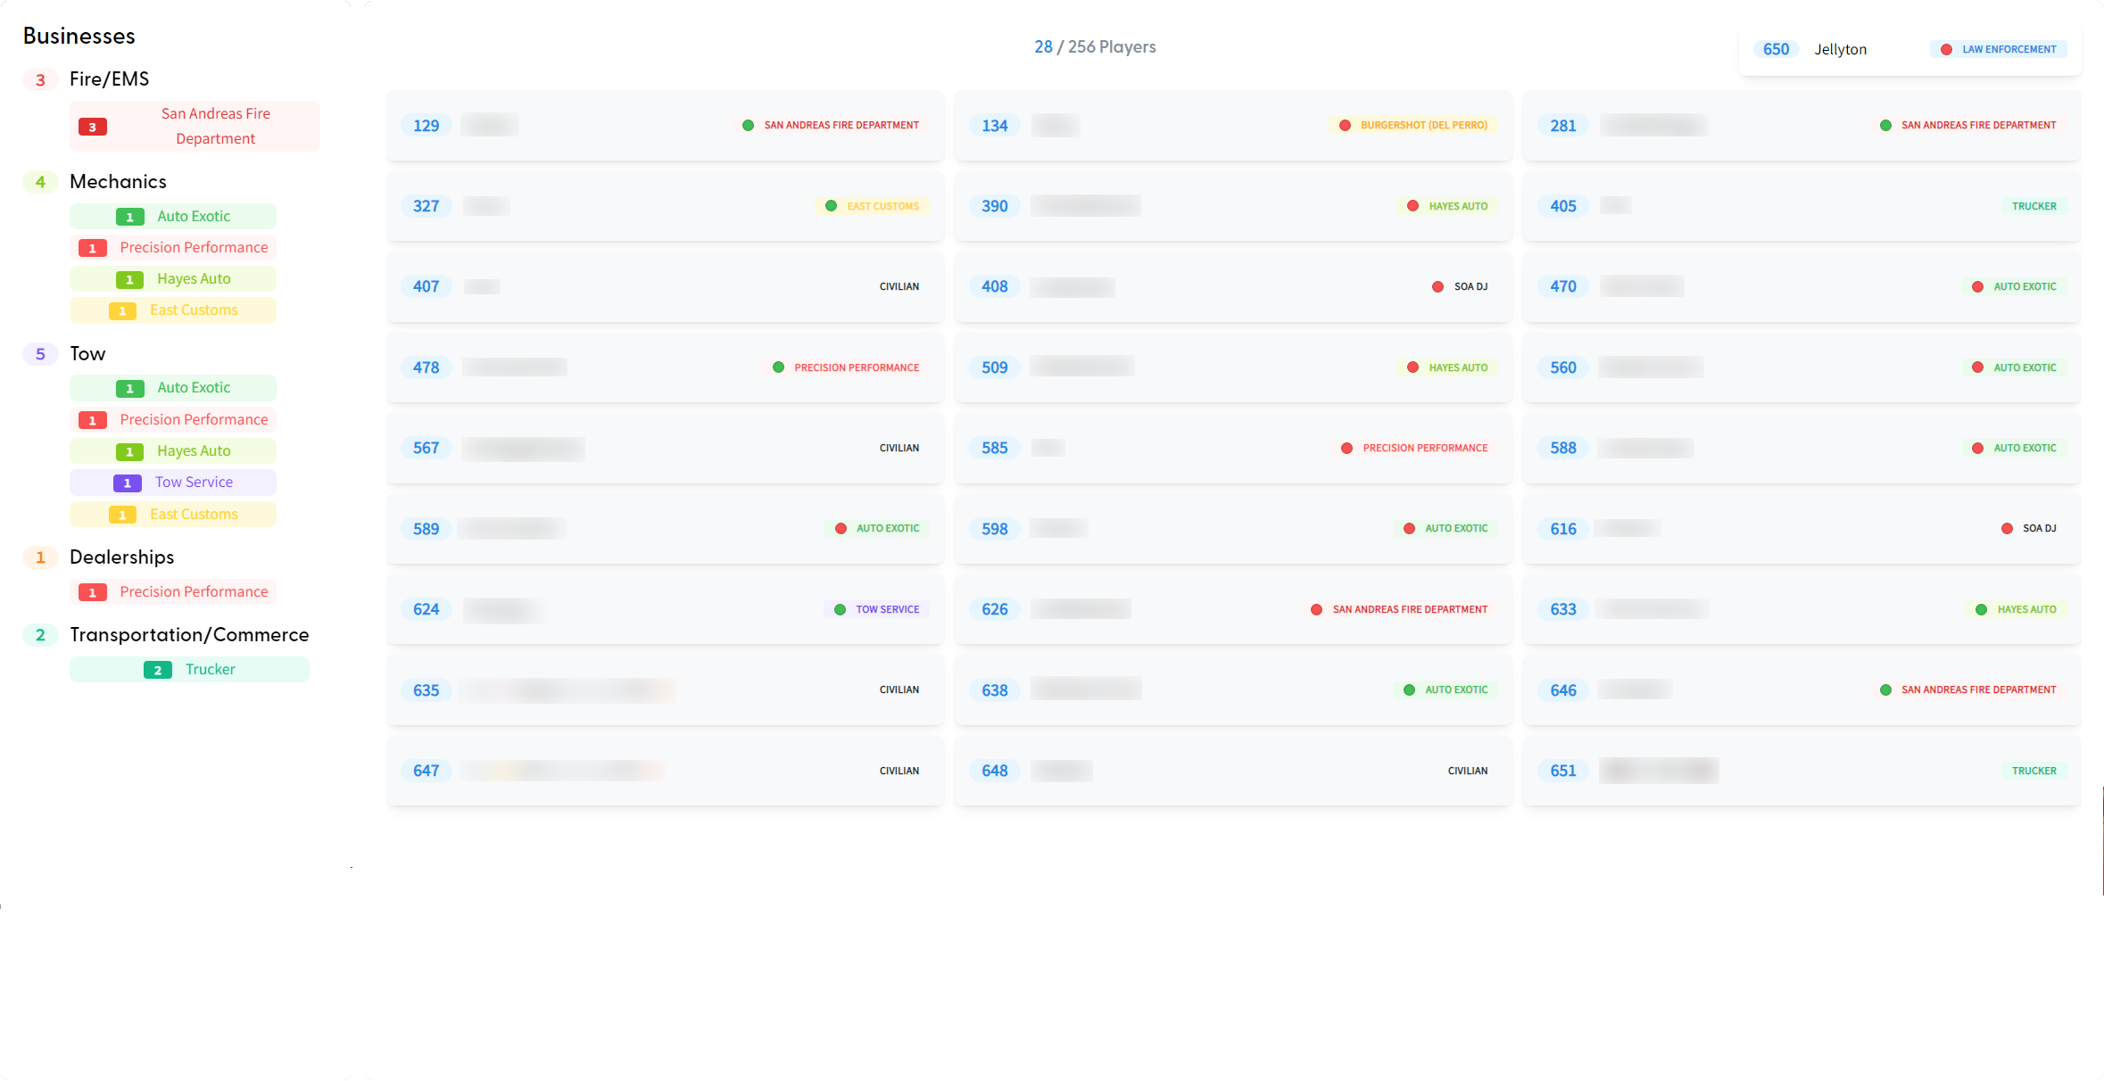The image size is (2104, 1081).
Task: Click the Trucker job tag on player 405
Action: click(2034, 206)
